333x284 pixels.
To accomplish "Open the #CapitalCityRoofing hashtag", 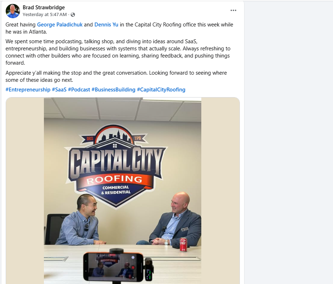I will pos(161,90).
